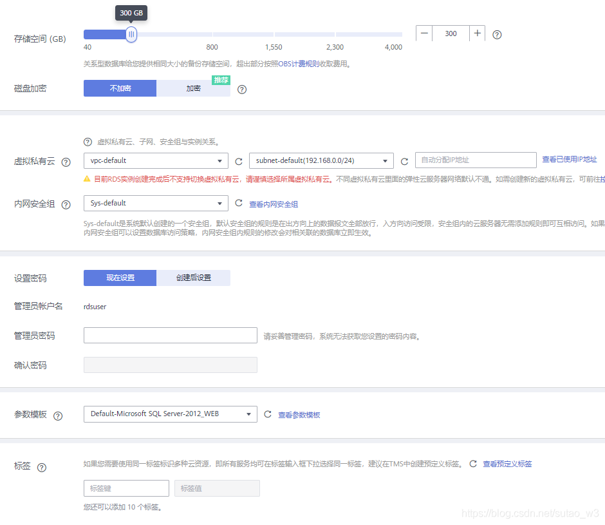Click the storage value field showing 300
The width and height of the screenshot is (605, 525).
coord(451,33)
